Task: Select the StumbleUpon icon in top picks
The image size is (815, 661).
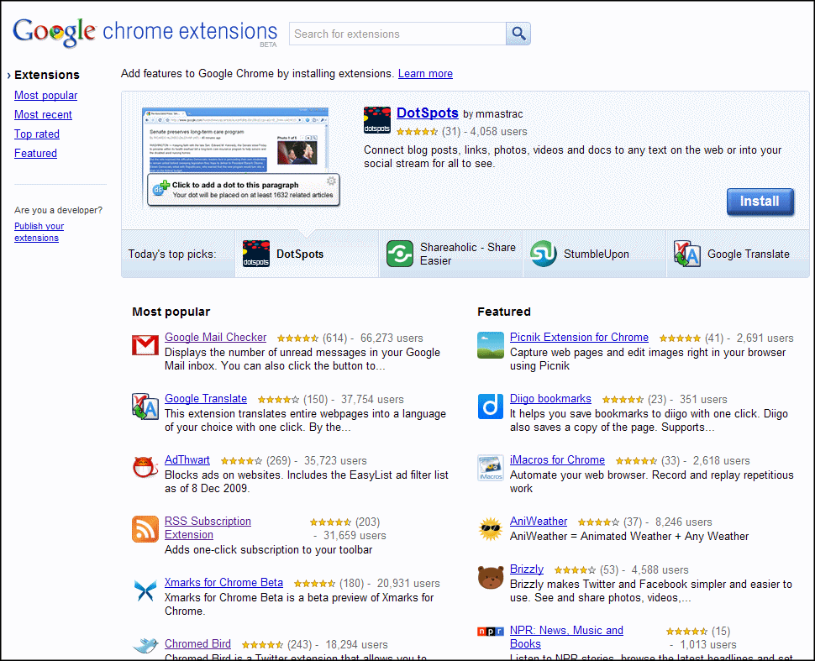Action: point(544,254)
